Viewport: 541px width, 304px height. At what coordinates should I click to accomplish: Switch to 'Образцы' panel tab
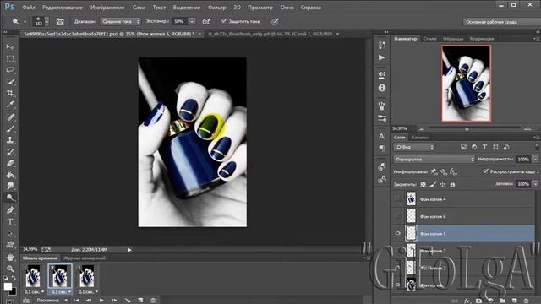(453, 39)
